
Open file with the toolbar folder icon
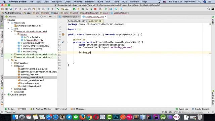click(2, 9)
